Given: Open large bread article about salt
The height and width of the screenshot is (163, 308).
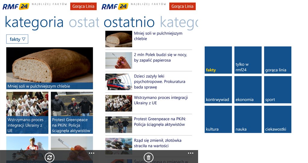Looking at the screenshot, I should (49, 68).
